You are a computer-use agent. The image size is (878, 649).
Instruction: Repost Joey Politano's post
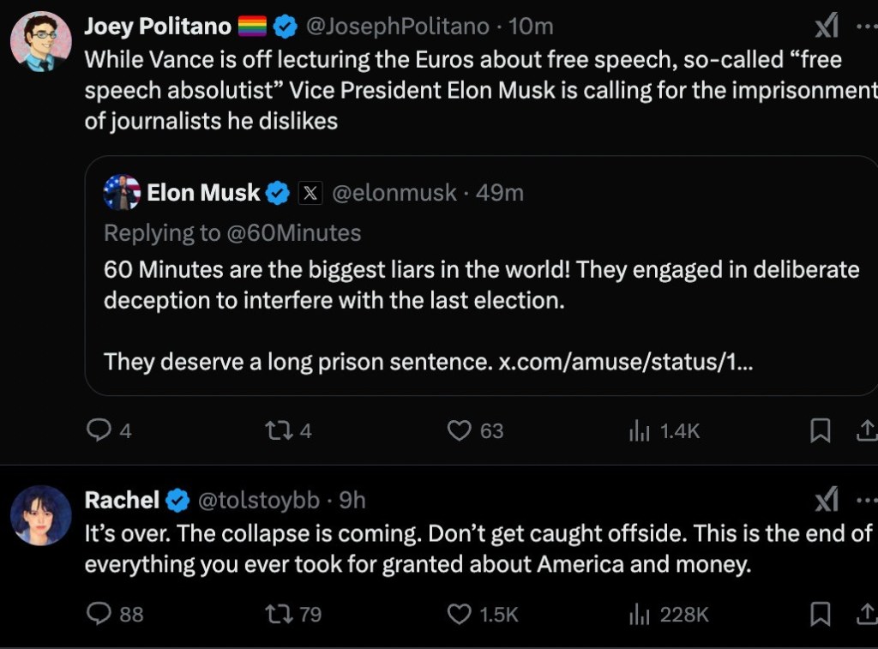(277, 430)
